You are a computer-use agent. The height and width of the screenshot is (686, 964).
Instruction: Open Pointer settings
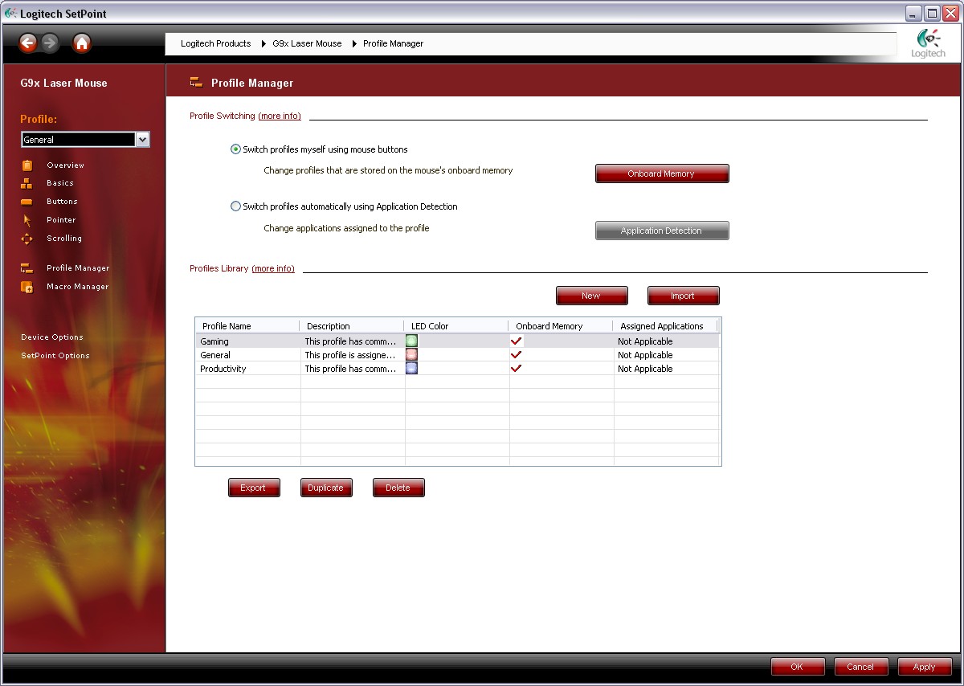coord(61,220)
